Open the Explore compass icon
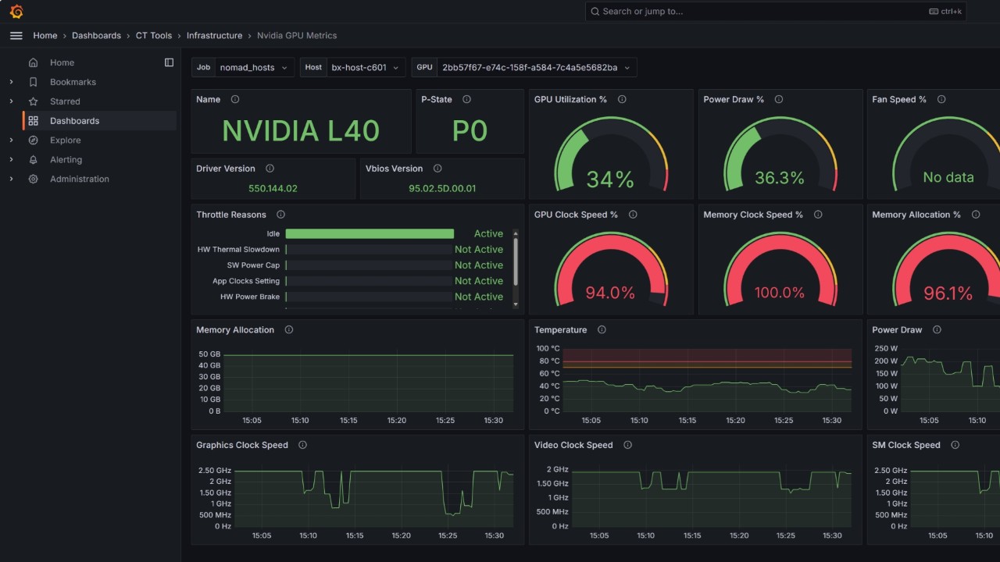Screen dimensions: 1000x562 (x=33, y=140)
